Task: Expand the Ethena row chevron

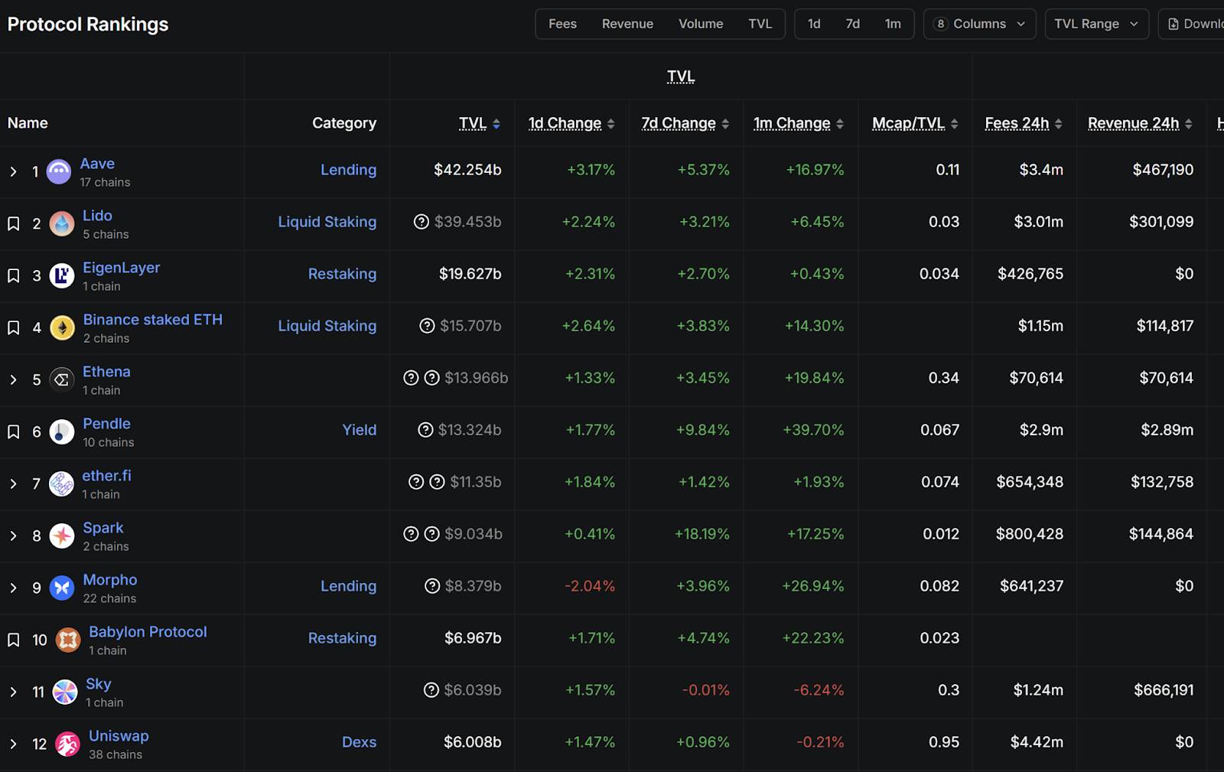Action: click(x=13, y=379)
